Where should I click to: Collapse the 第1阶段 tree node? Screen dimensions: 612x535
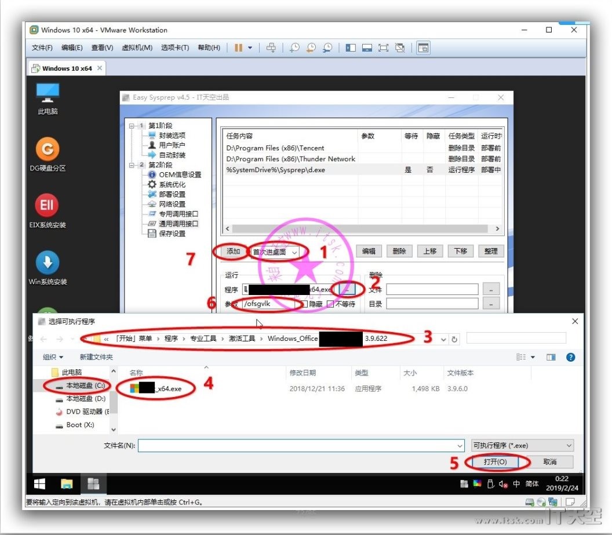coord(132,126)
